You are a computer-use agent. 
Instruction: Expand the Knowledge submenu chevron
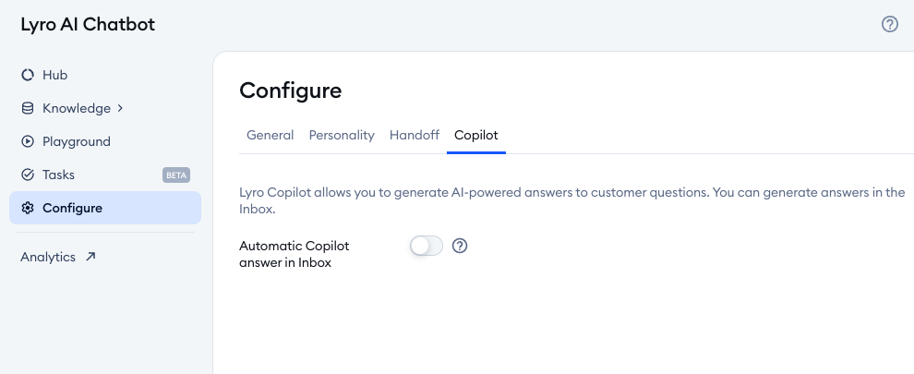120,108
